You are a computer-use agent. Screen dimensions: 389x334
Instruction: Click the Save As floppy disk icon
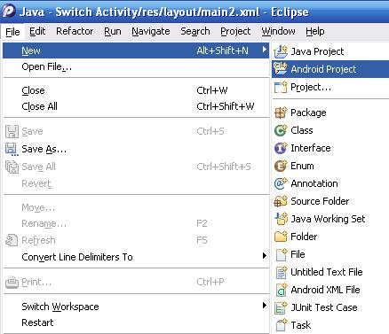(12, 149)
